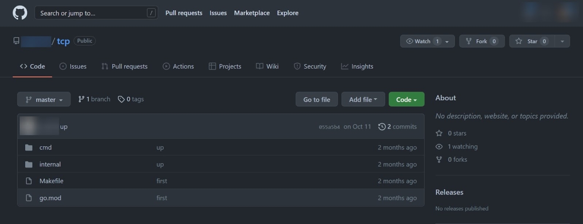Focus the Search or jump to field
The width and height of the screenshot is (583, 224).
91,13
